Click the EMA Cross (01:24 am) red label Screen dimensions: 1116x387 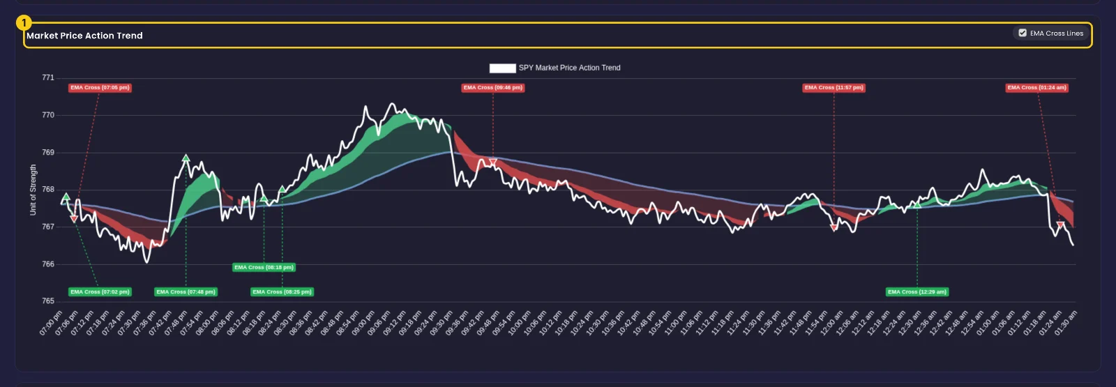point(1036,88)
